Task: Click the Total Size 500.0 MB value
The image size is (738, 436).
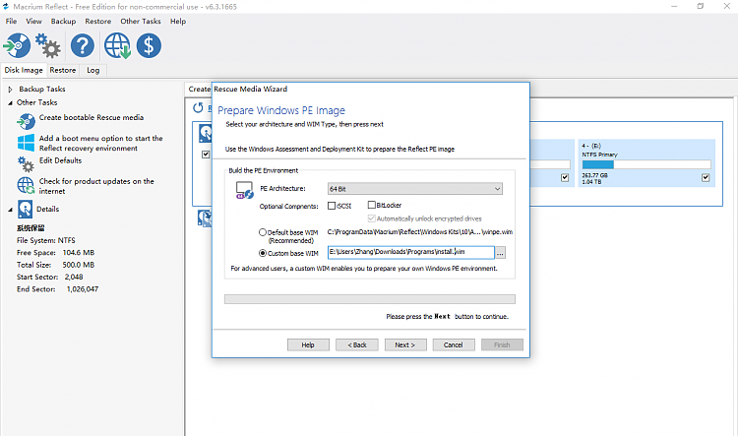Action: pos(78,265)
